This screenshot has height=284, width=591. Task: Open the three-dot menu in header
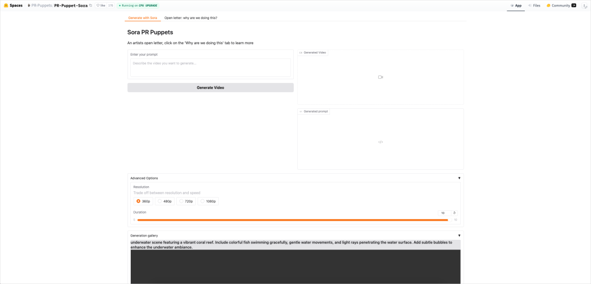click(584, 5)
